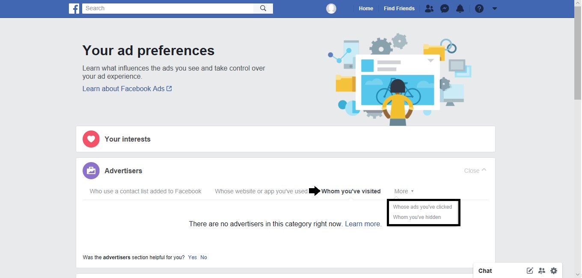Click the Advertisers section heading
Image resolution: width=582 pixels, height=278 pixels.
pos(123,171)
